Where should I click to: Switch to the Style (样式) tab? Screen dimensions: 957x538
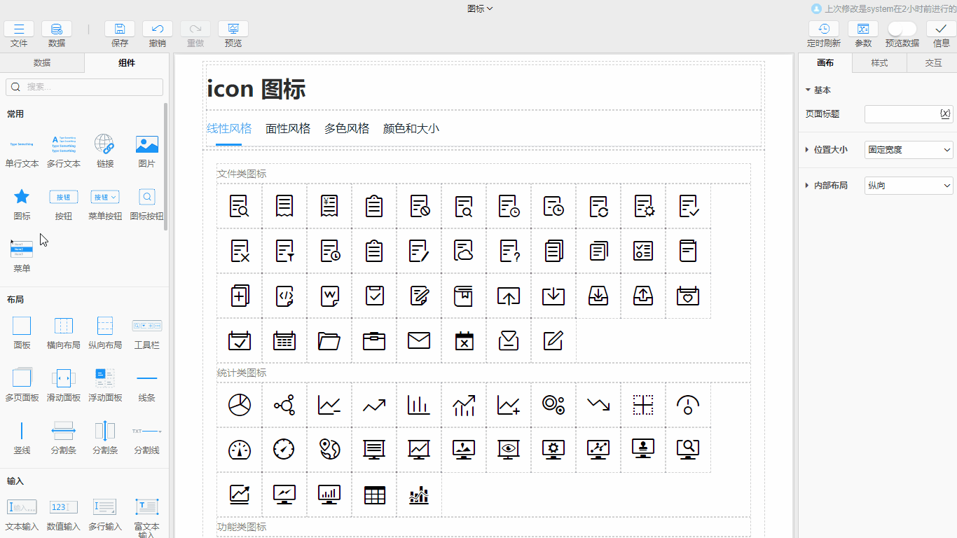(879, 63)
